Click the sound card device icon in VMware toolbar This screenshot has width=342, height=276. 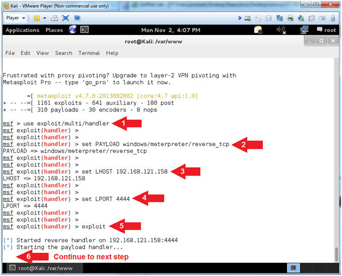tap(301, 18)
